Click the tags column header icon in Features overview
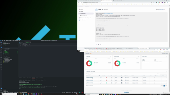Viewport: 170px width, 95px height. 100,76
